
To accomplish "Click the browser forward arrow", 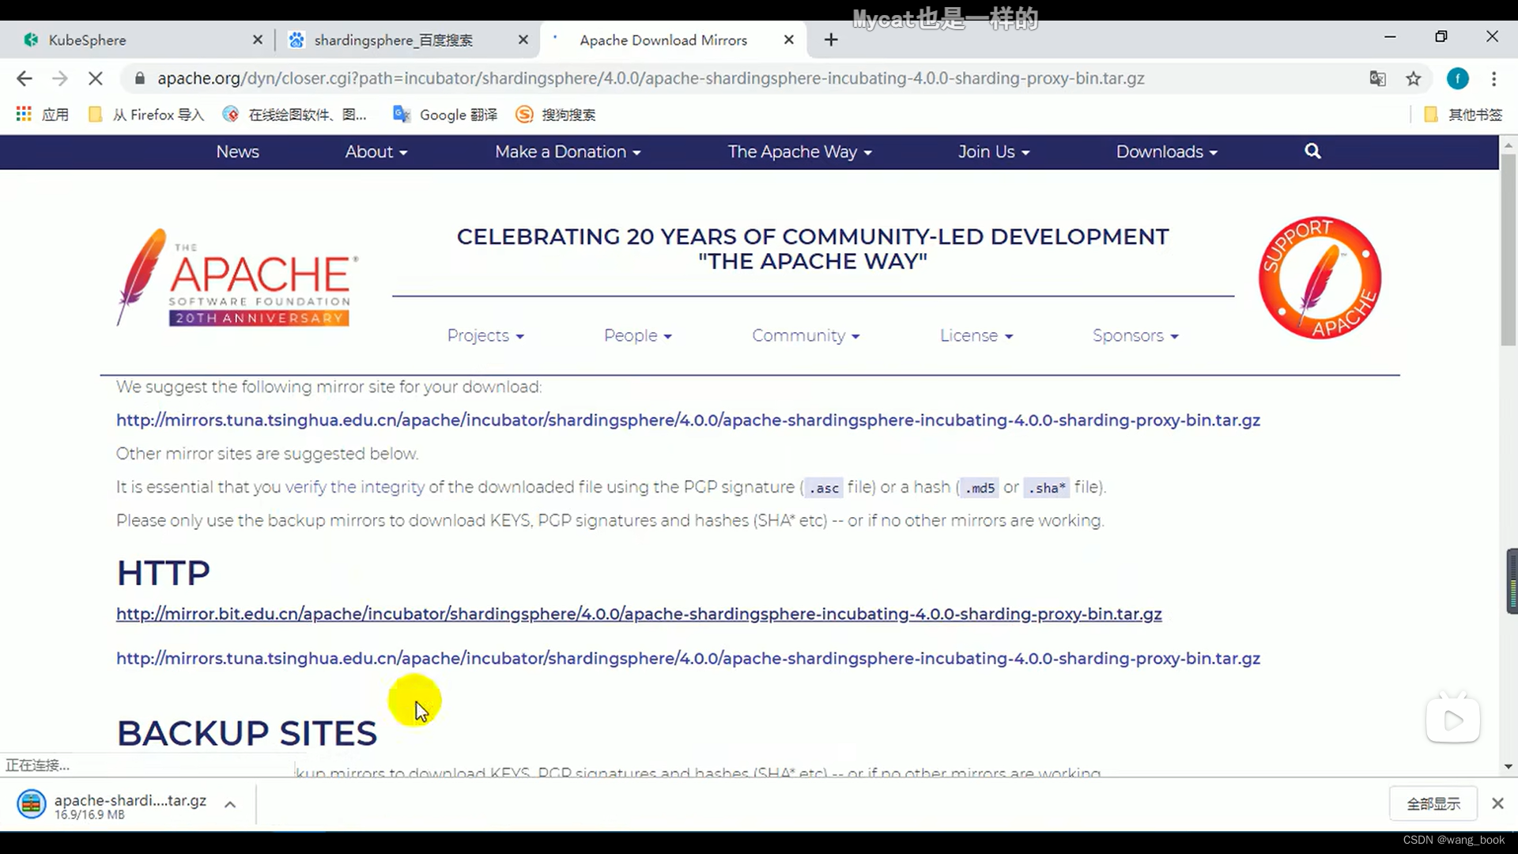I will tap(60, 78).
